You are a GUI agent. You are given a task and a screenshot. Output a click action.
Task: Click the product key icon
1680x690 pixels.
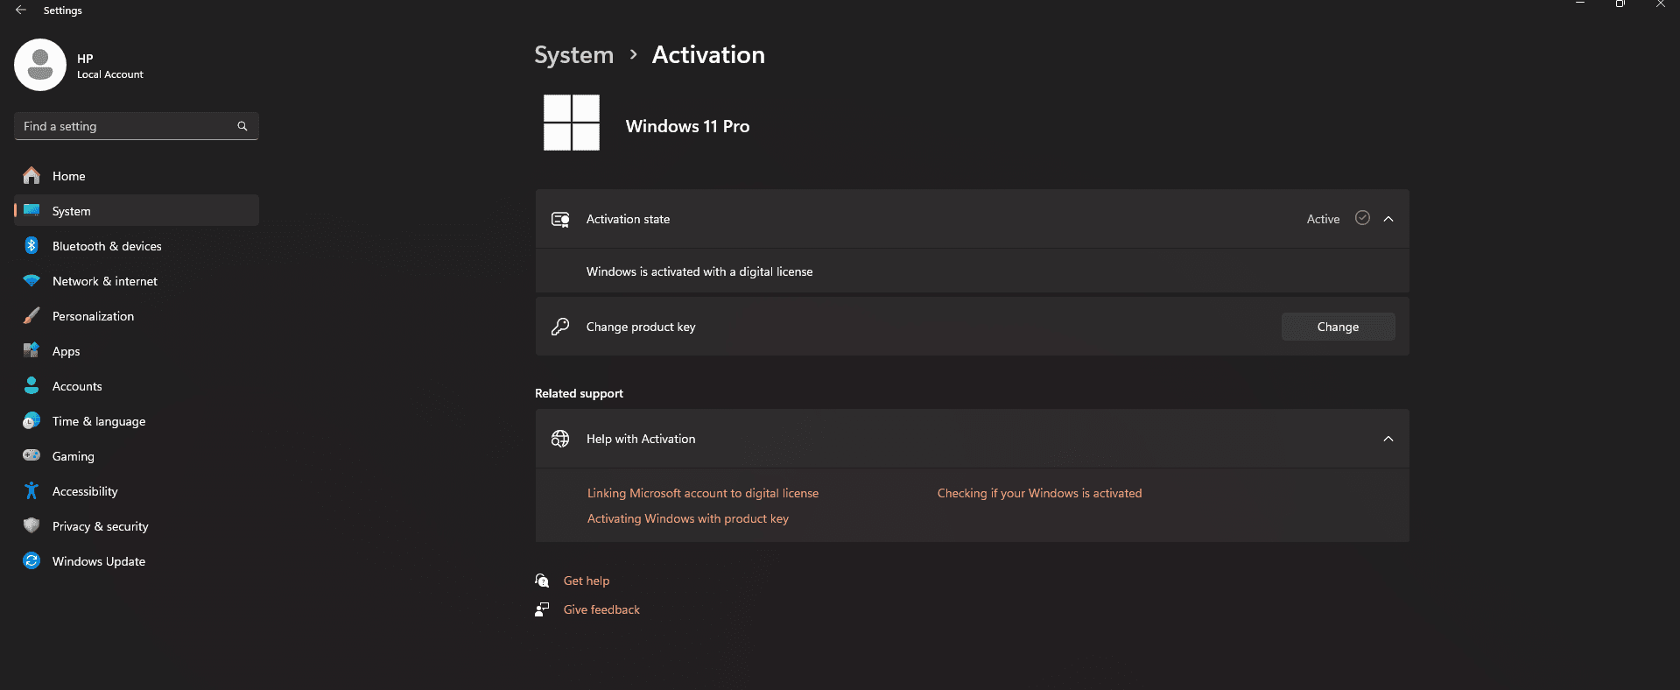pyautogui.click(x=560, y=327)
